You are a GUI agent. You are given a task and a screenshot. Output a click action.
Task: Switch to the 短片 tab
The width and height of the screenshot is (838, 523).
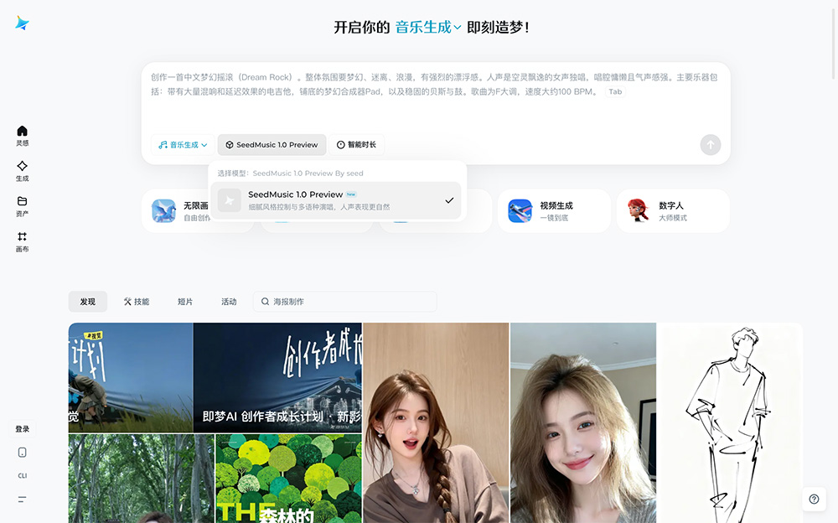click(185, 302)
